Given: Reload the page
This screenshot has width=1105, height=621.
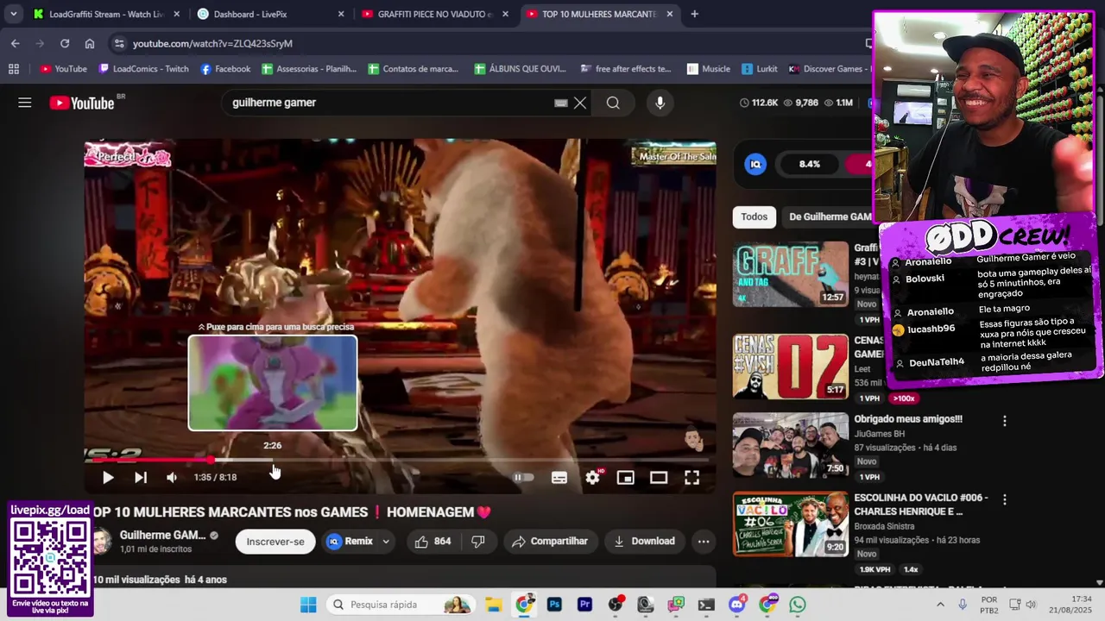Looking at the screenshot, I should click(65, 43).
